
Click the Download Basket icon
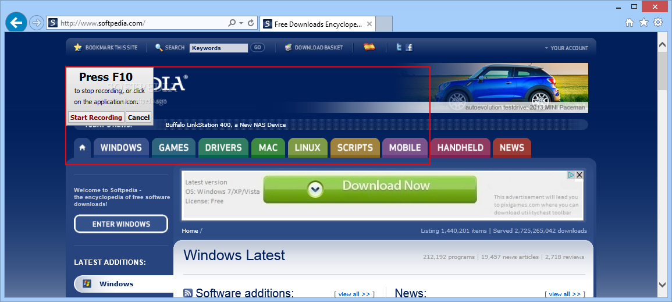289,48
